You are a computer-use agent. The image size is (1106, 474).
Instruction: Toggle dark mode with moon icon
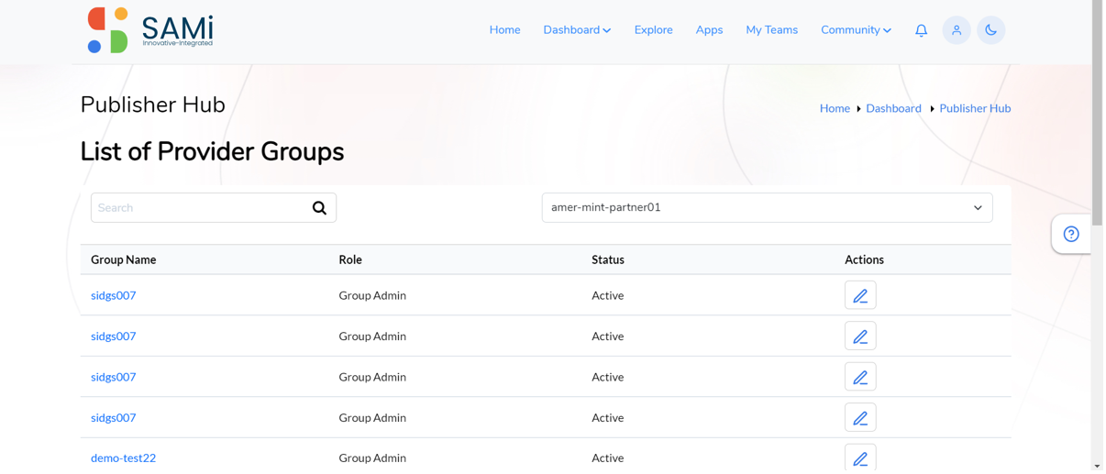990,30
